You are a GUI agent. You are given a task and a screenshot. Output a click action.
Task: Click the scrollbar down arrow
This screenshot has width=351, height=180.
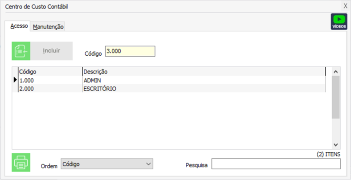point(336,145)
